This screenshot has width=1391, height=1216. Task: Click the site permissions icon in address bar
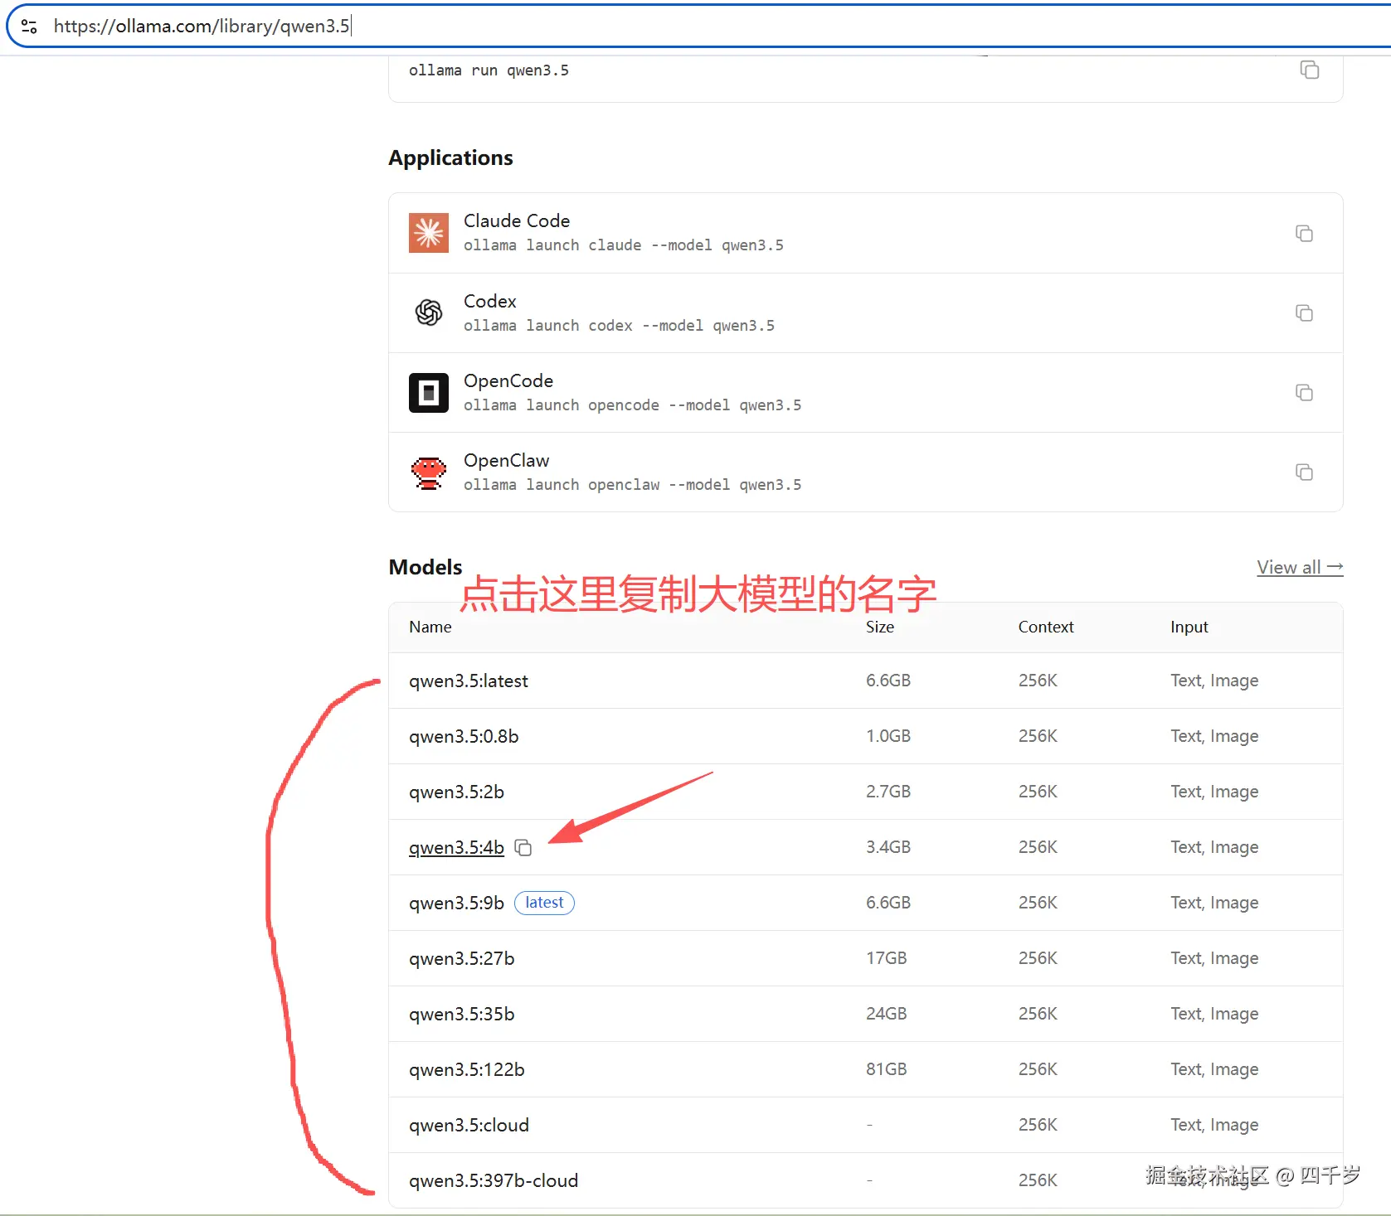click(x=28, y=26)
